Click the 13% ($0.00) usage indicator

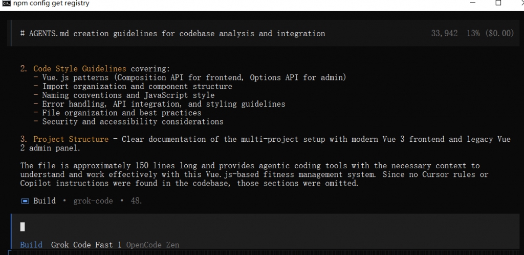tap(490, 34)
